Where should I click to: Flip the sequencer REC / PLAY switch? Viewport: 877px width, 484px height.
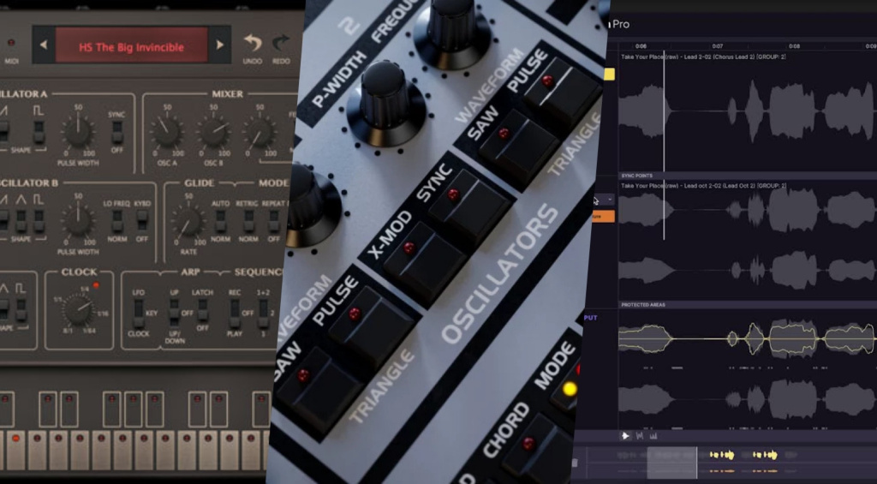235,314
